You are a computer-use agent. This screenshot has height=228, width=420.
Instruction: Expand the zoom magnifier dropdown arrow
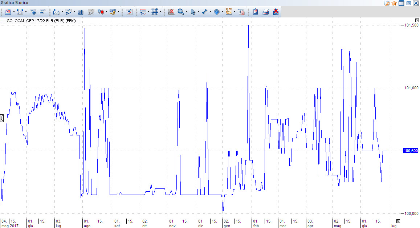click(187, 12)
